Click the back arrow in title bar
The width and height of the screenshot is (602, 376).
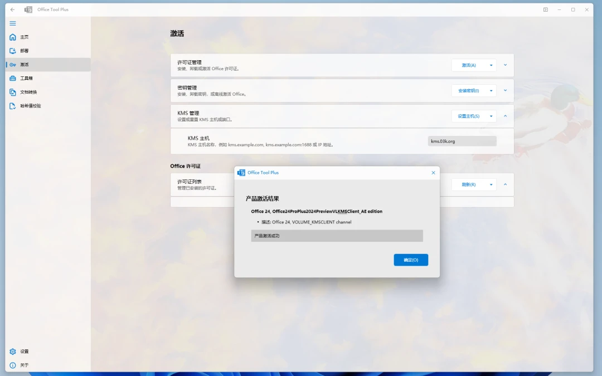click(x=12, y=9)
